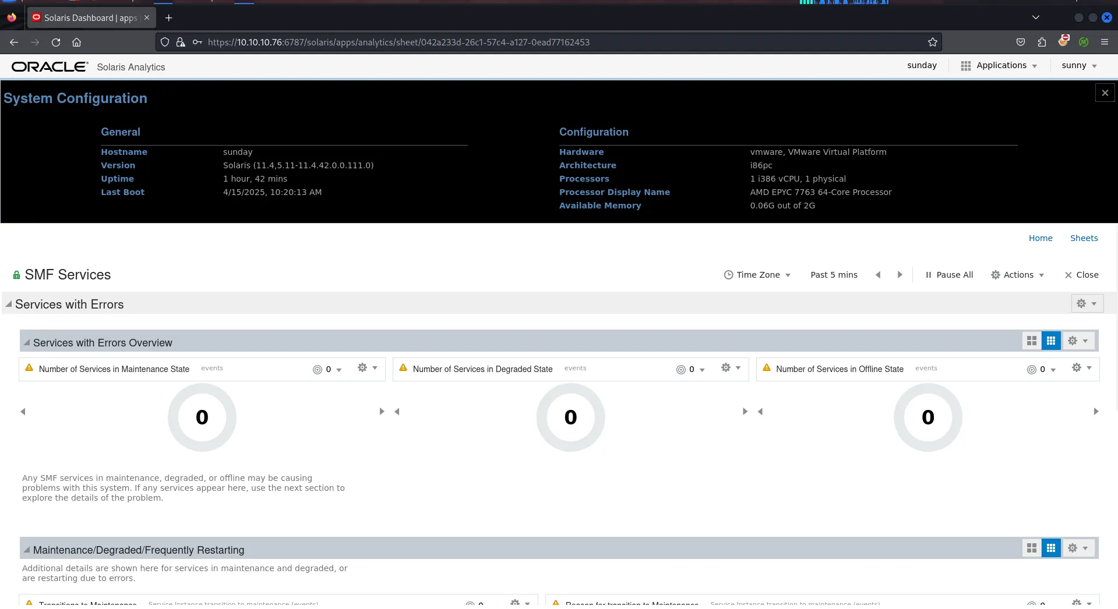This screenshot has width=1118, height=609.
Task: Pause all visualizations
Action: [x=949, y=275]
